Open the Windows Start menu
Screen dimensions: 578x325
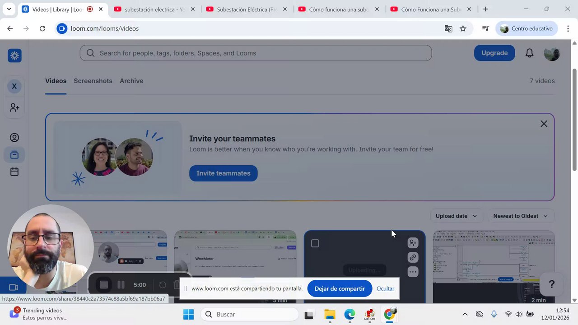[188, 314]
